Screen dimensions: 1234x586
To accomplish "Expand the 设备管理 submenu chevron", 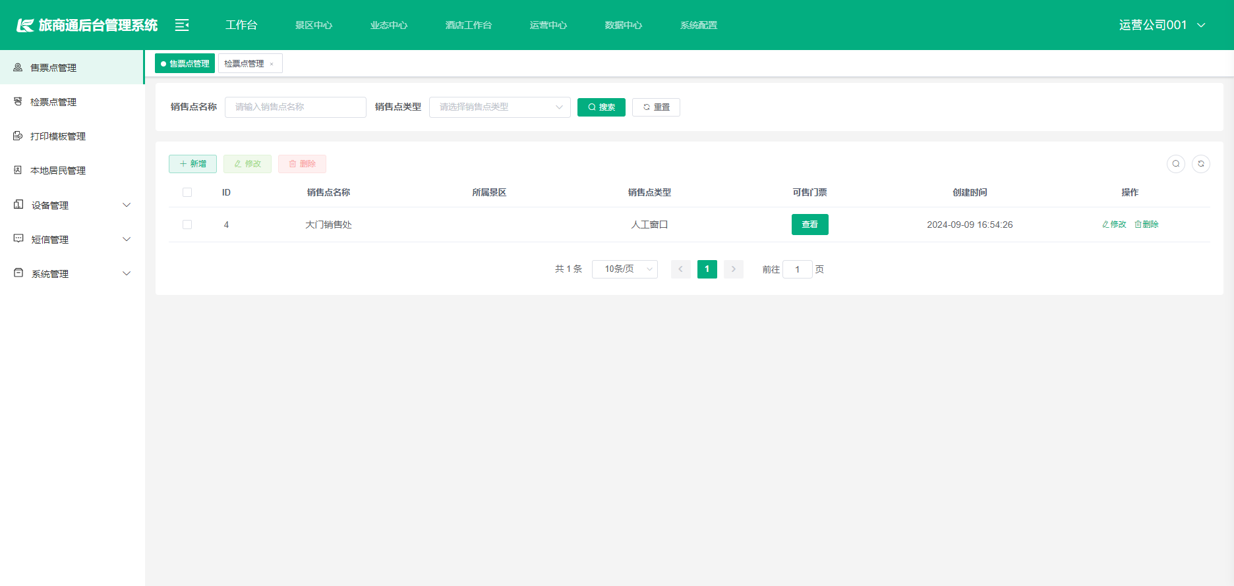I will coord(127,205).
